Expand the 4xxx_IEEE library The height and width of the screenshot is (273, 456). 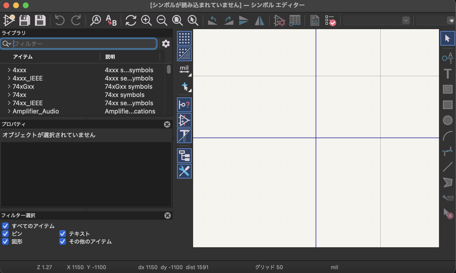click(9, 78)
